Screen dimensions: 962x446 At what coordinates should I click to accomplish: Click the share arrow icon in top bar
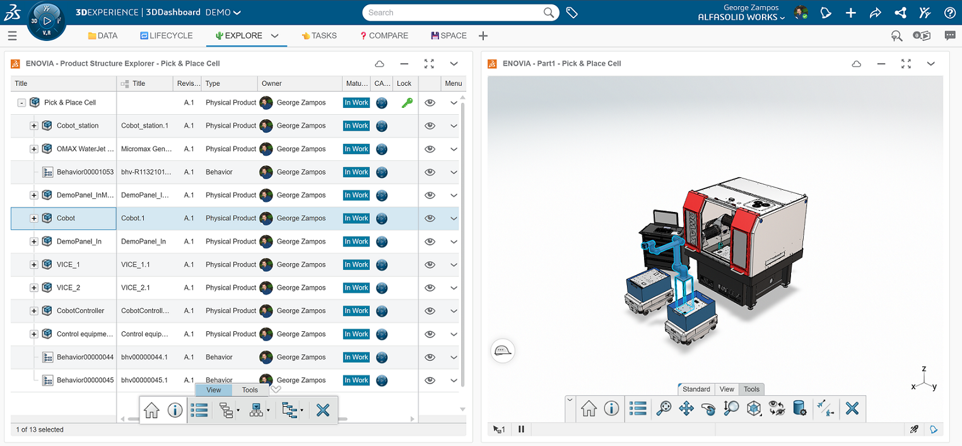coord(875,13)
